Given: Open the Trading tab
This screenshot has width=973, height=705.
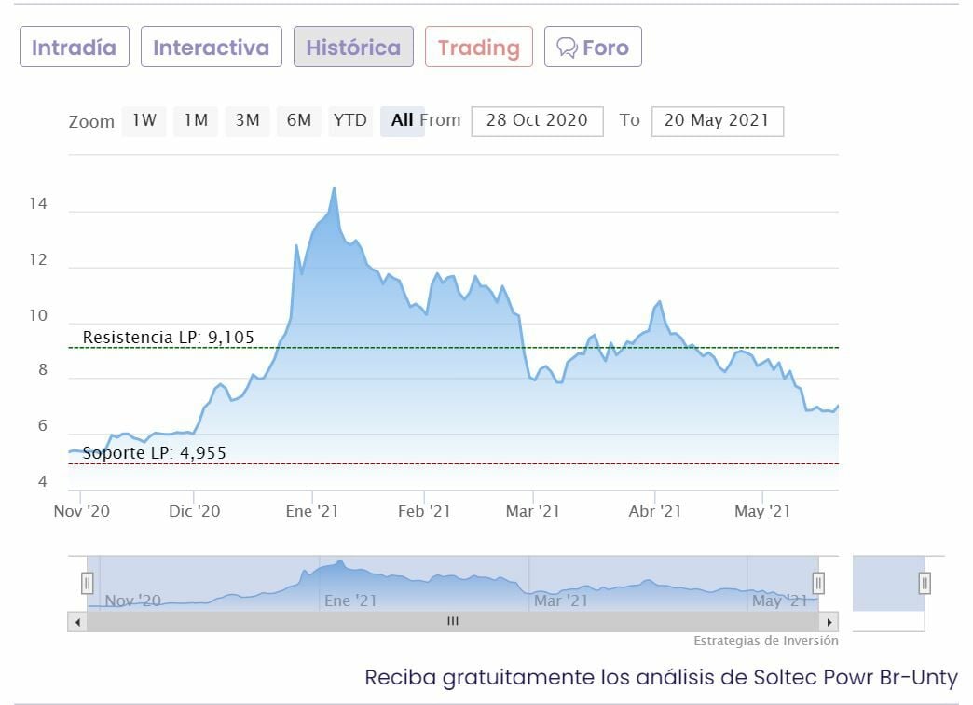Looking at the screenshot, I should tap(478, 48).
